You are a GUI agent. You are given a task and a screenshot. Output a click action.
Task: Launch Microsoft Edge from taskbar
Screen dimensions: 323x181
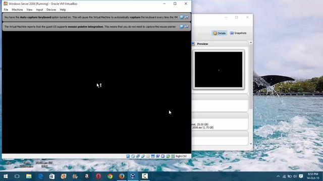[x=40, y=176]
